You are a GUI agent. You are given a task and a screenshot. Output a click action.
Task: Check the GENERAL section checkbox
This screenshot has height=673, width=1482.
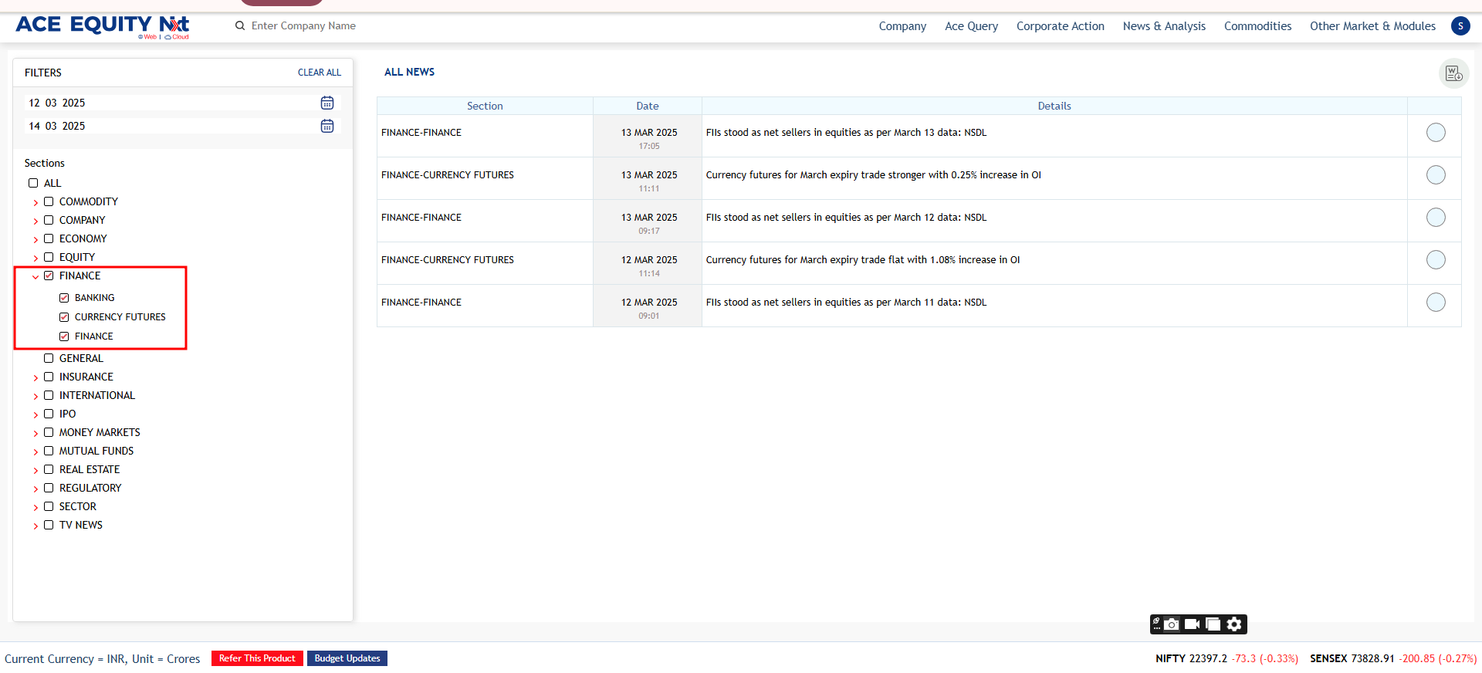pyautogui.click(x=49, y=358)
